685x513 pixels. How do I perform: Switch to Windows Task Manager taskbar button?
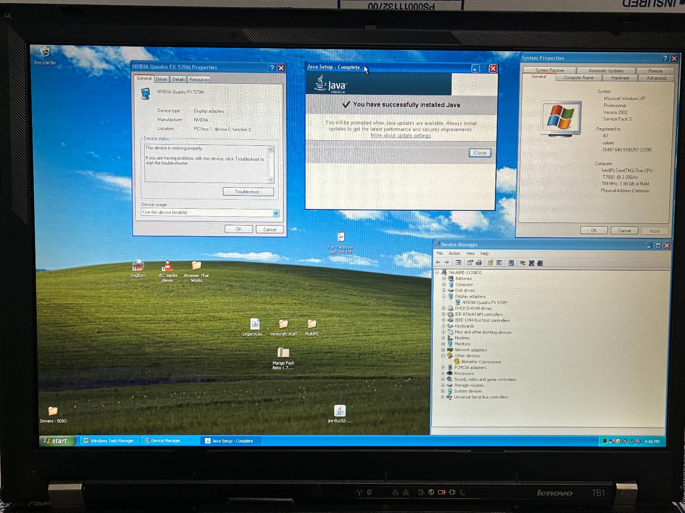click(109, 441)
